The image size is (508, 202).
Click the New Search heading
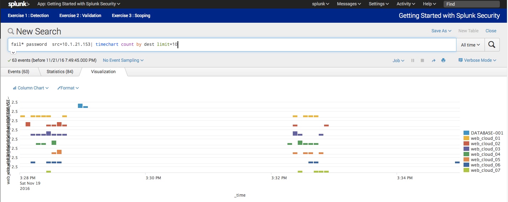pos(38,31)
